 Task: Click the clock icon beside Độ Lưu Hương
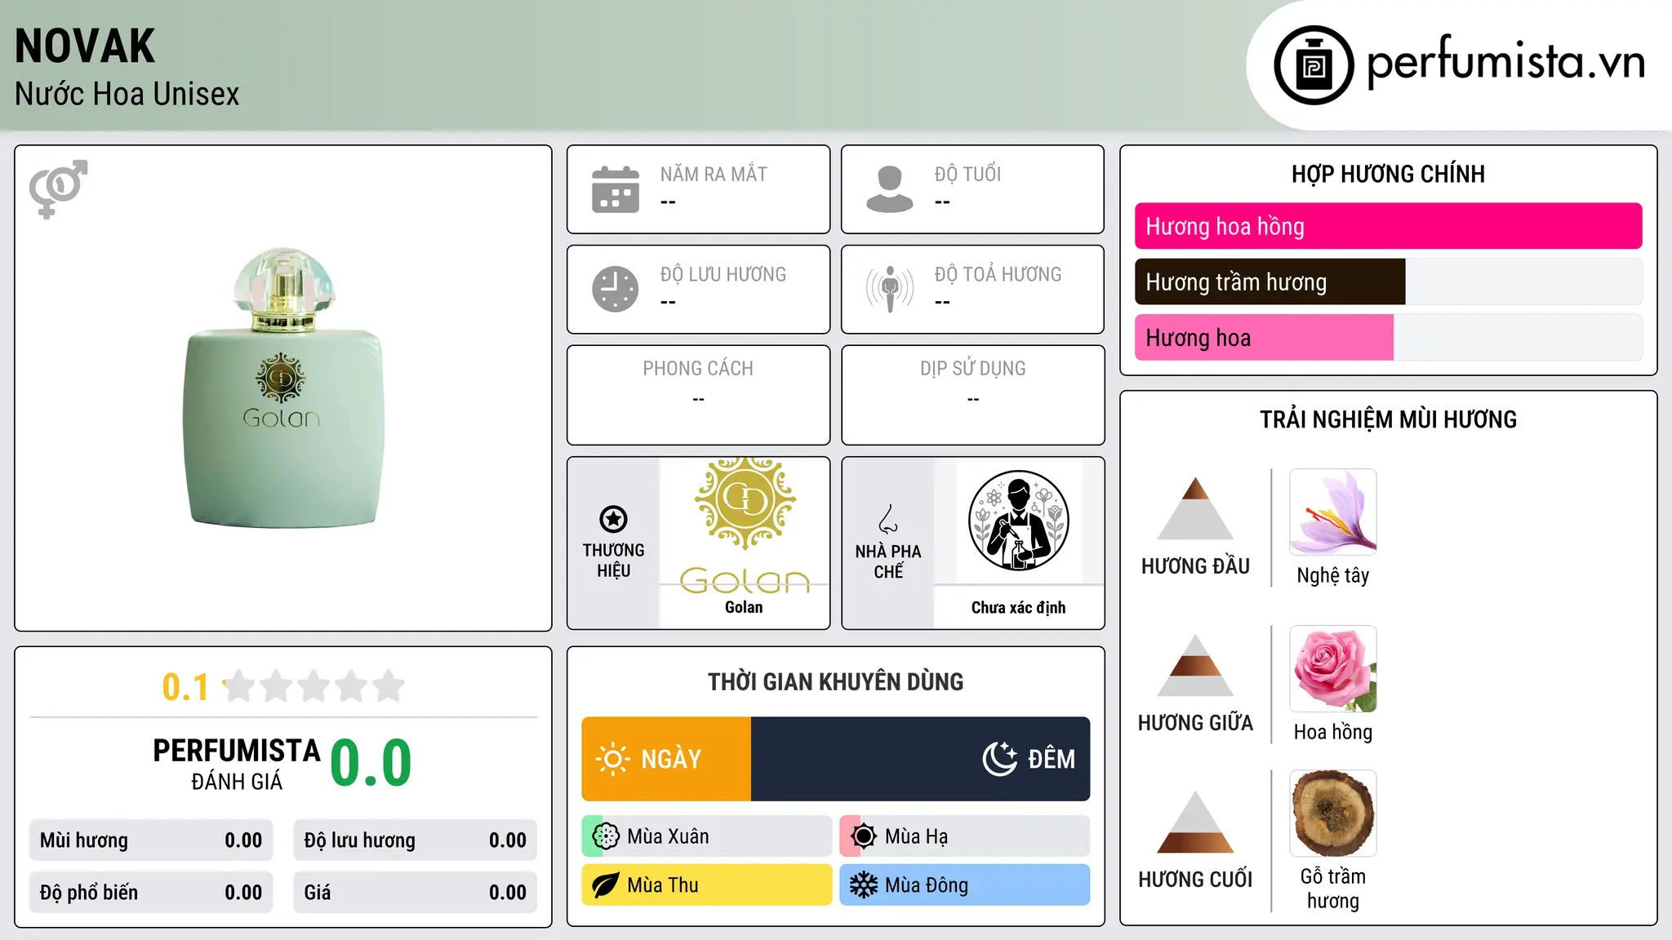click(x=616, y=289)
